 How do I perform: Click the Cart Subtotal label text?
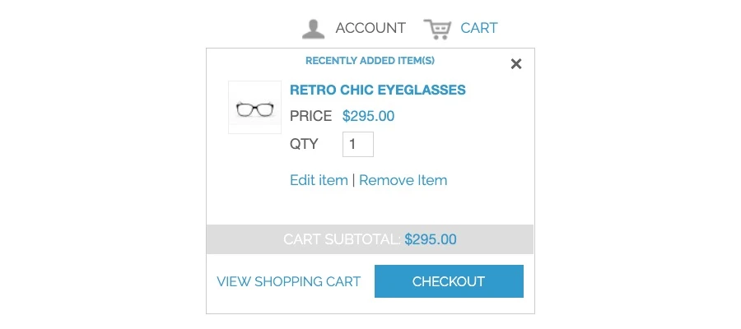pyautogui.click(x=341, y=239)
